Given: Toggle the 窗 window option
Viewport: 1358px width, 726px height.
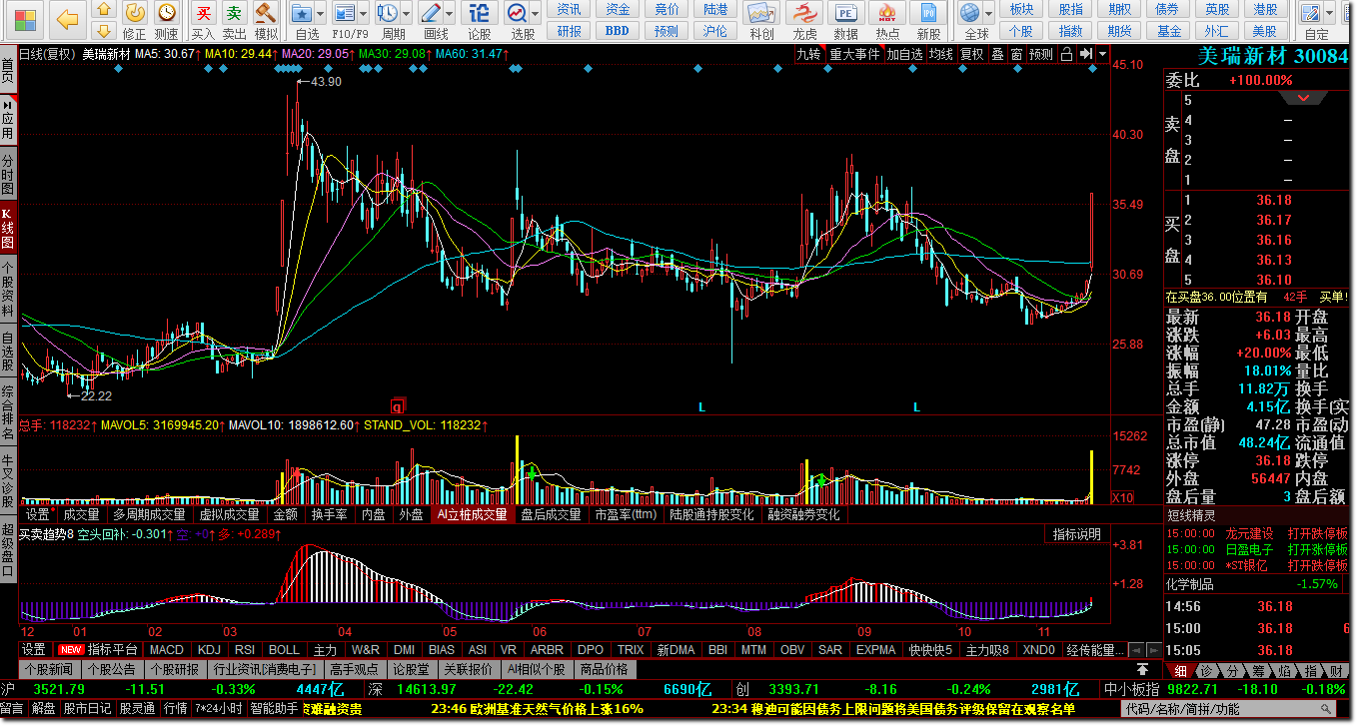Looking at the screenshot, I should click(1016, 54).
